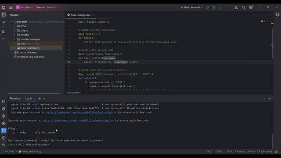Open the Commit tool window icon
Image resolution: width=281 pixels, height=158 pixels.
(4, 22)
